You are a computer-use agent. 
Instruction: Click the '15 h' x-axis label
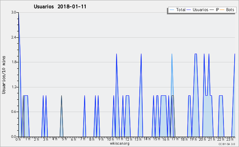click(157, 139)
